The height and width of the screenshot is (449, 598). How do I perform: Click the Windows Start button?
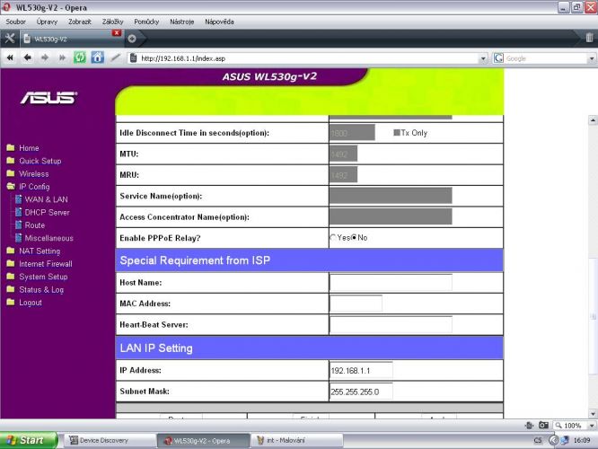coord(29,440)
